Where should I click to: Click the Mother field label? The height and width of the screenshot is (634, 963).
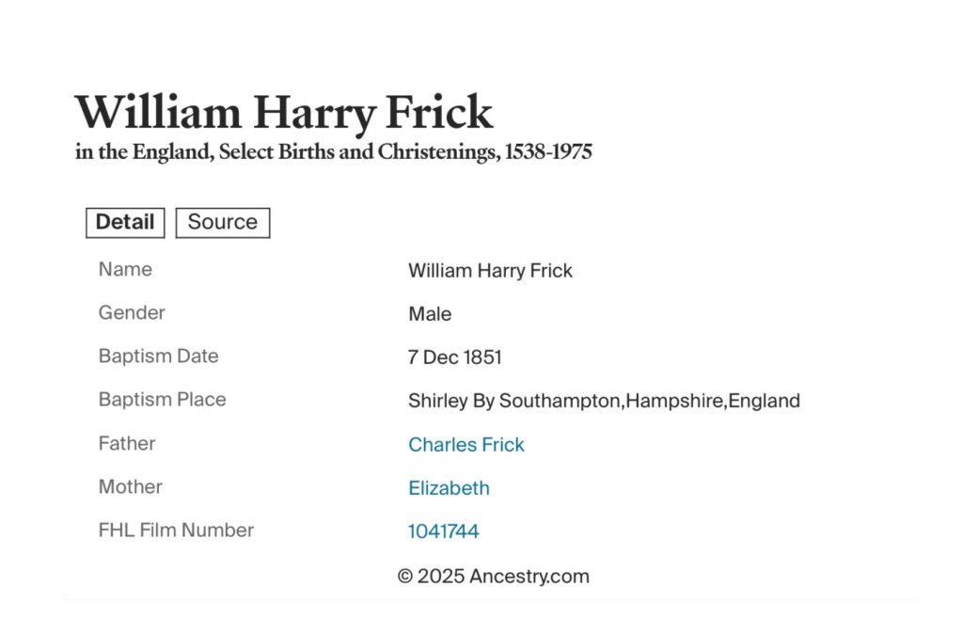[130, 486]
